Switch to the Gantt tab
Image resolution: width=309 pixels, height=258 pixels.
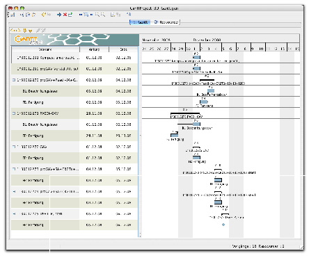coord(140,22)
